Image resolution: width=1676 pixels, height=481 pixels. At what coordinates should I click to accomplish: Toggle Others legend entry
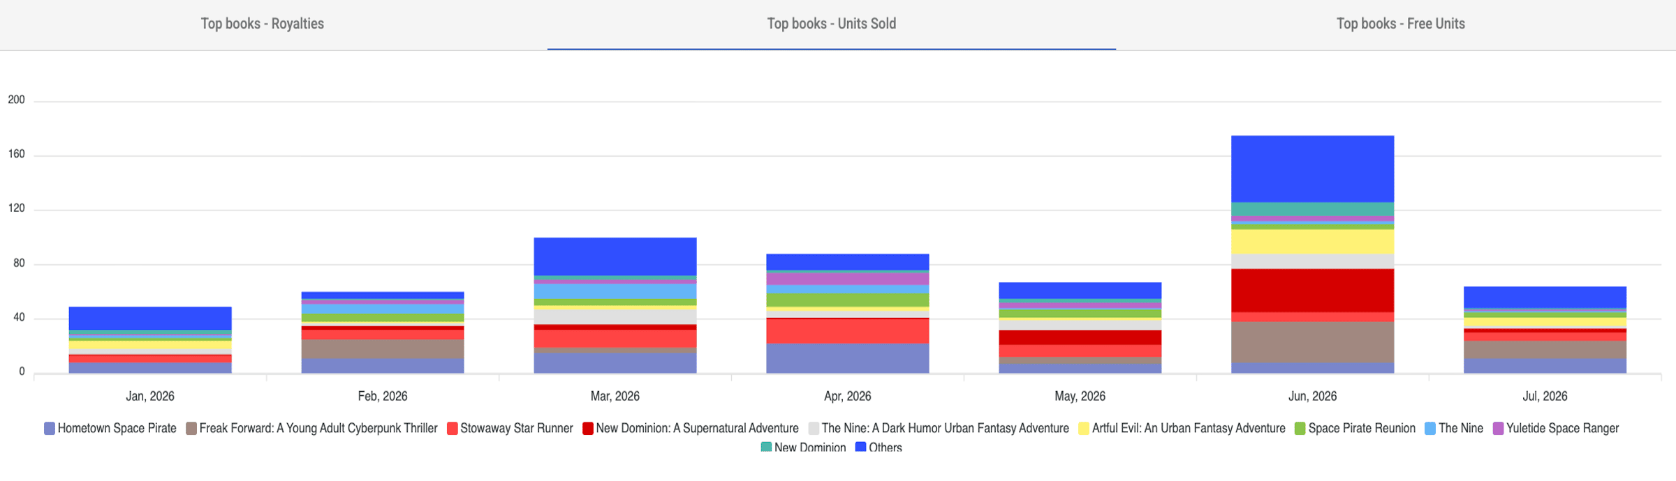pos(879,448)
